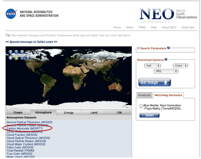Image resolution: width=201 pixels, height=159 pixels.
Task: Open the Ocean datasets tab
Action: point(18,113)
